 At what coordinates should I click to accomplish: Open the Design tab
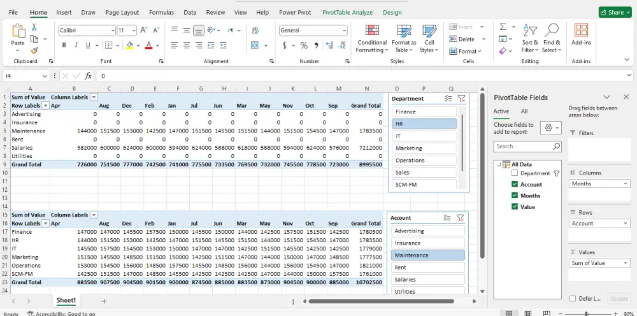tap(392, 13)
